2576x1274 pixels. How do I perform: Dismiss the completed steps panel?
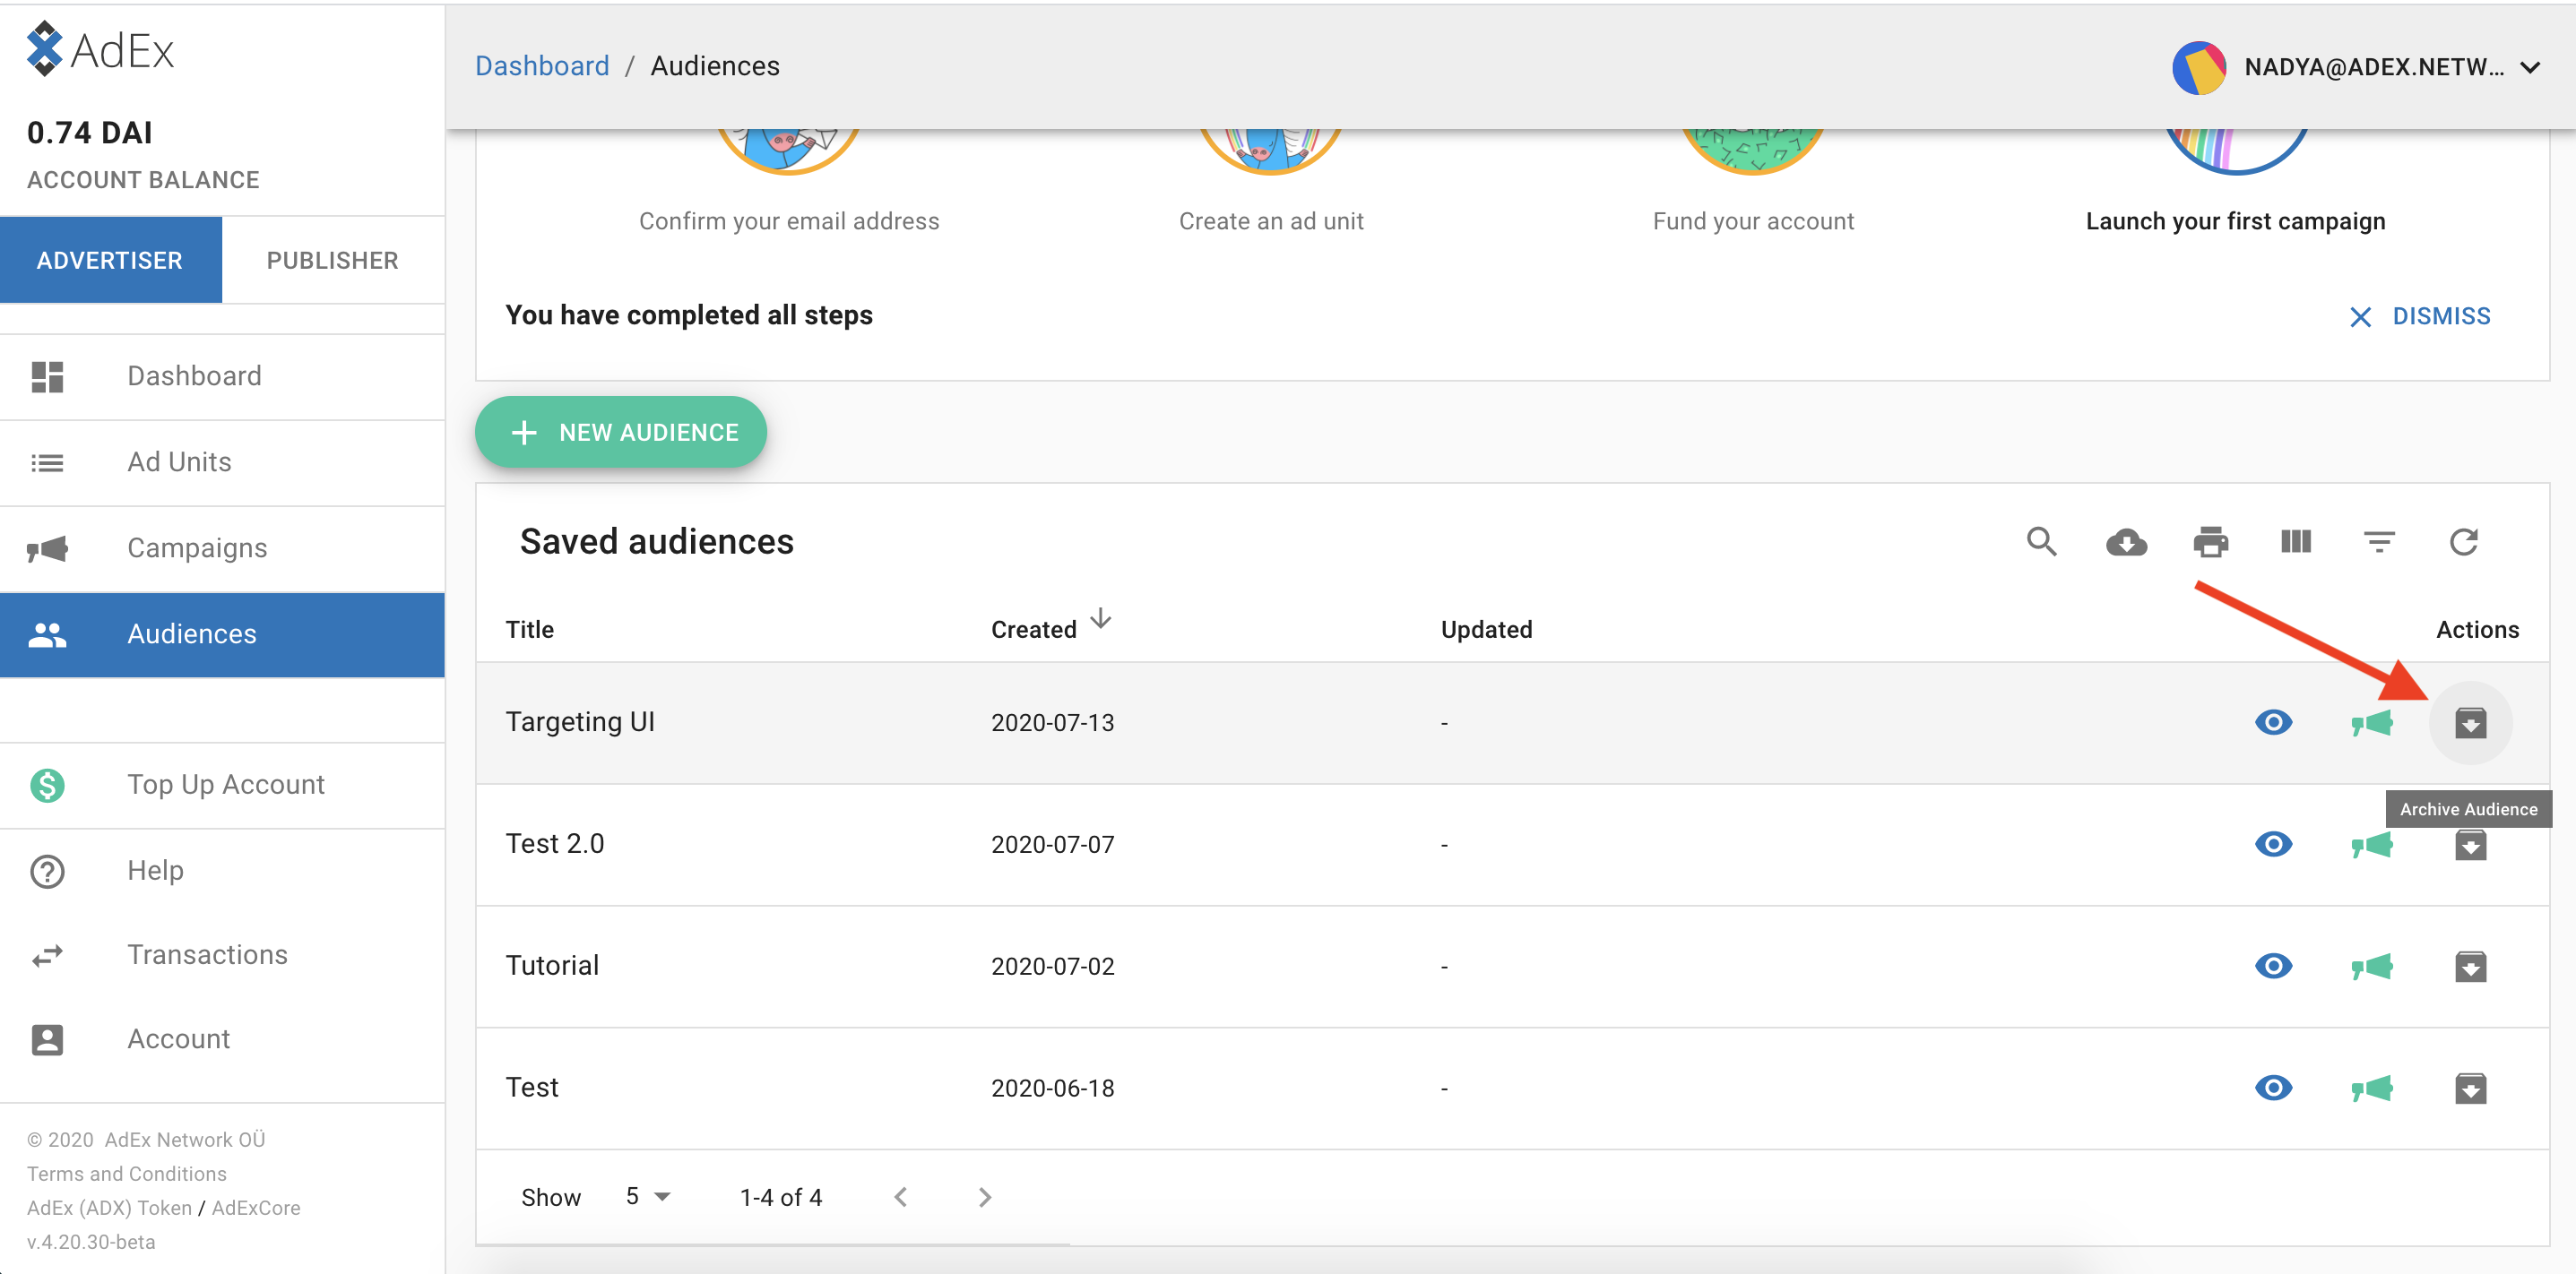point(2419,317)
